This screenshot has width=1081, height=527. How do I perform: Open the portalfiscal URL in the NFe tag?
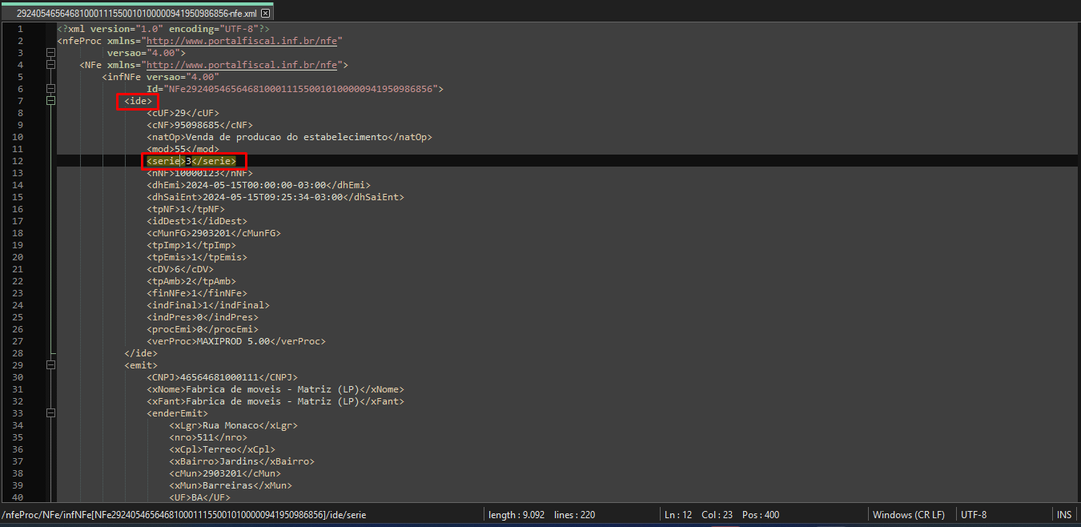pyautogui.click(x=244, y=65)
